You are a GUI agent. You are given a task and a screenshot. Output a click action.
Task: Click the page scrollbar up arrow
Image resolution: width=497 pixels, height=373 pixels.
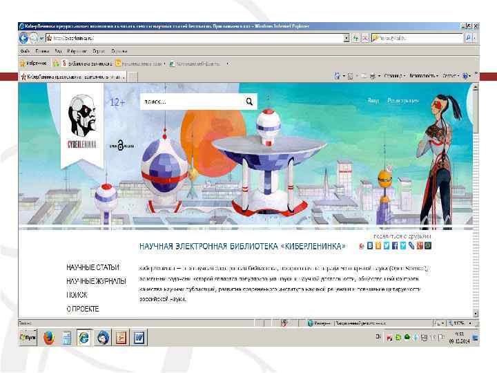(x=476, y=87)
